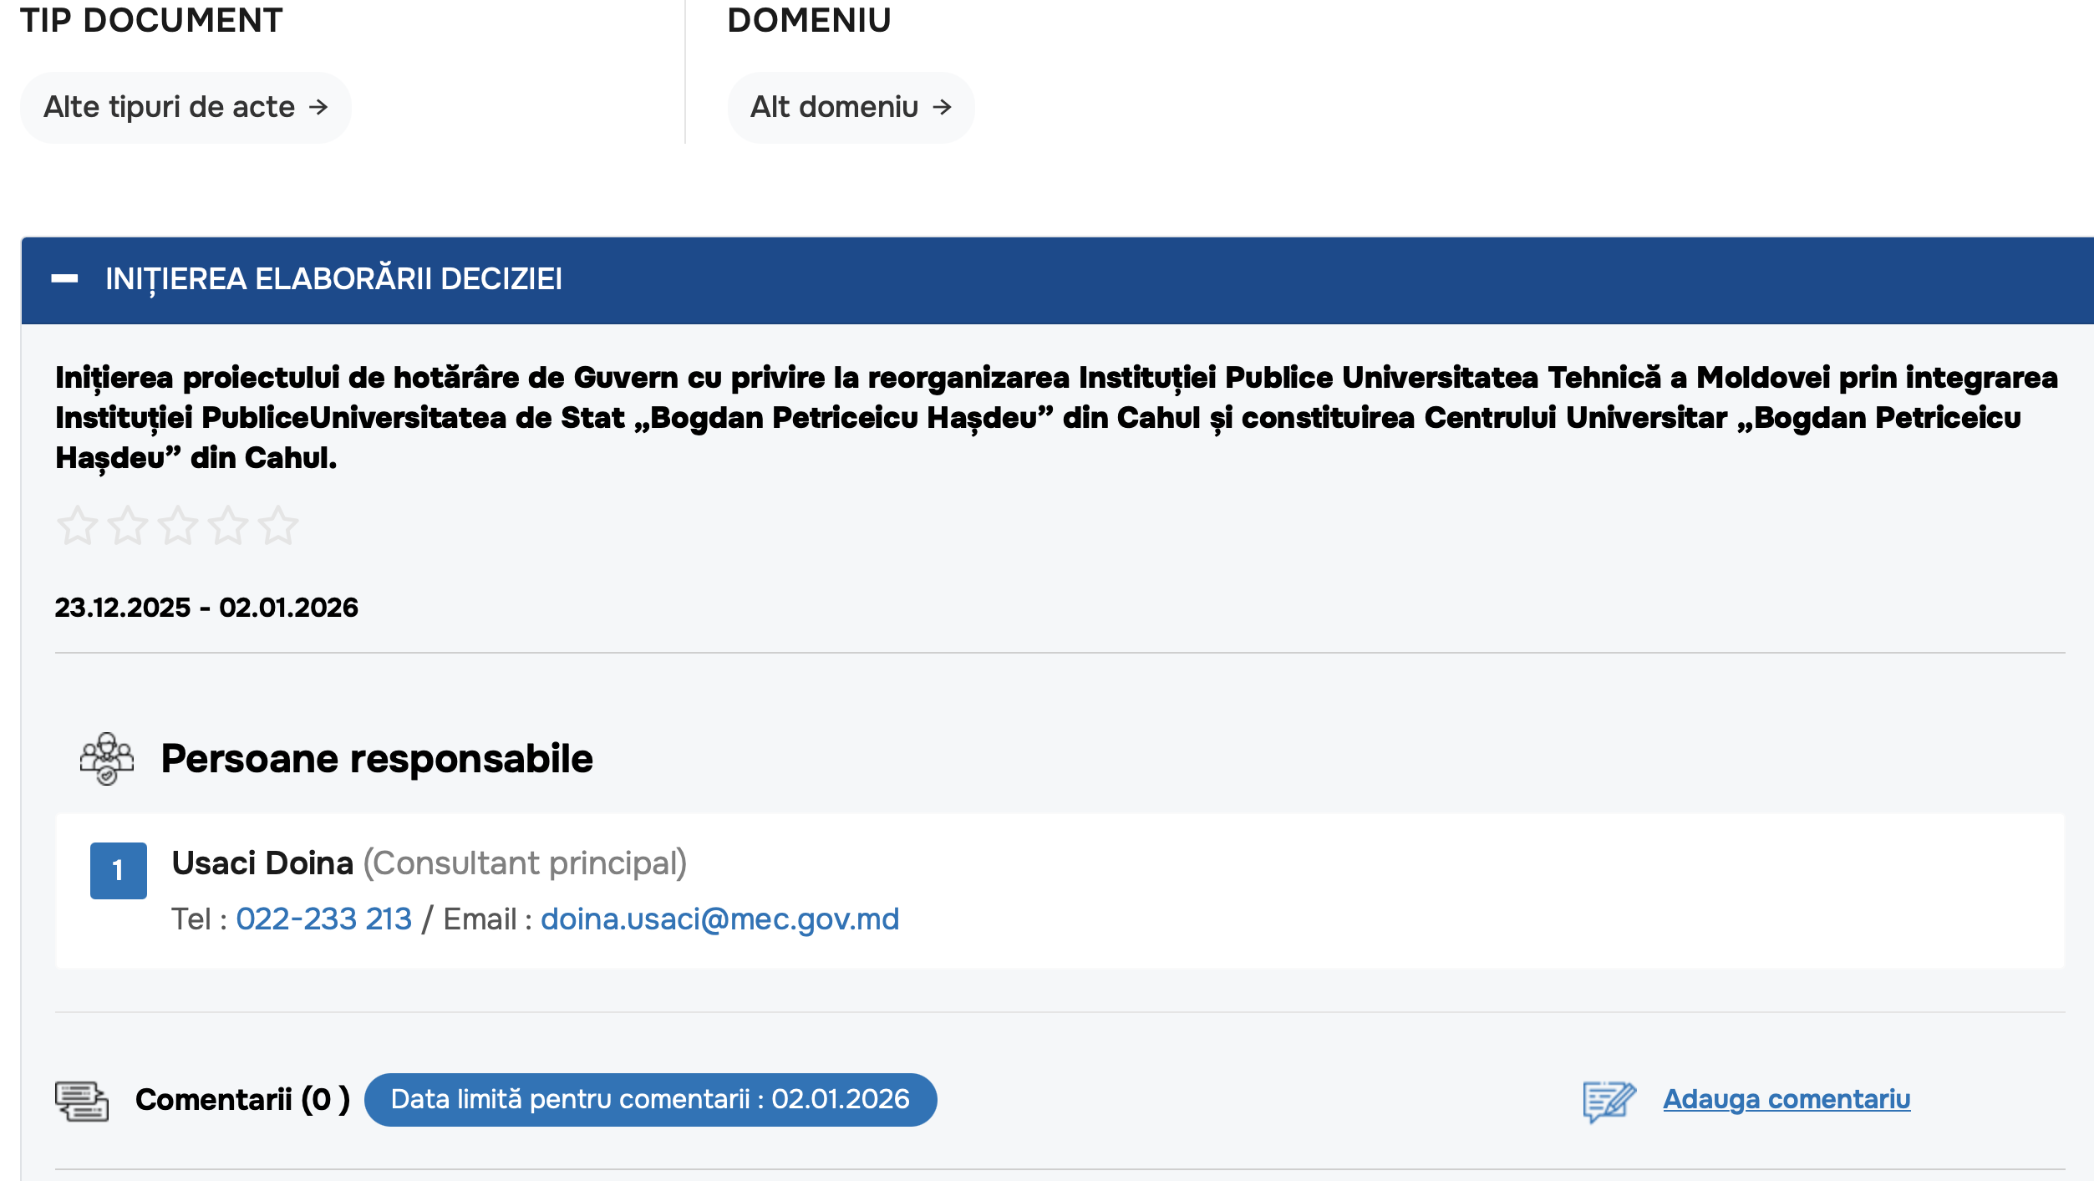The width and height of the screenshot is (2094, 1181).
Task: Click the Inițierea elaborării deciziei header title
Action: coord(333,279)
